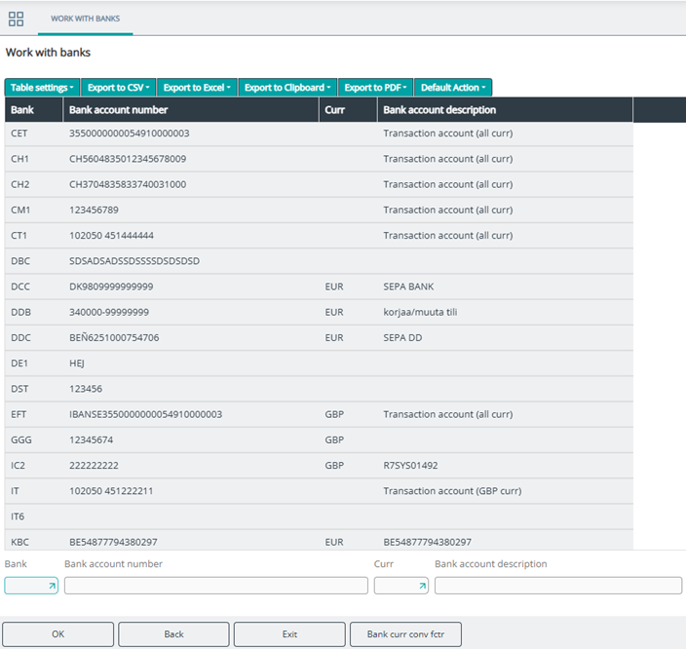Image resolution: width=686 pixels, height=649 pixels.
Task: Expand the Export to CSV dropdown
Action: click(x=118, y=88)
